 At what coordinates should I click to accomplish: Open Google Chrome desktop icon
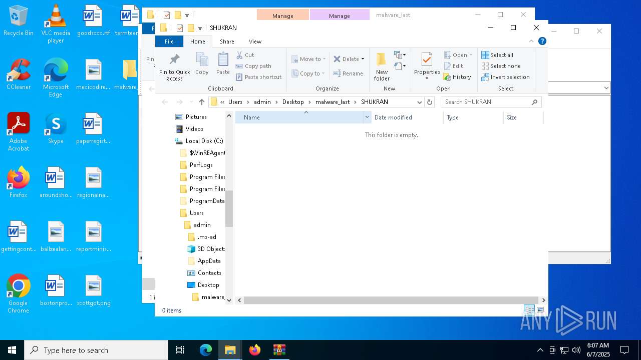click(x=18, y=294)
